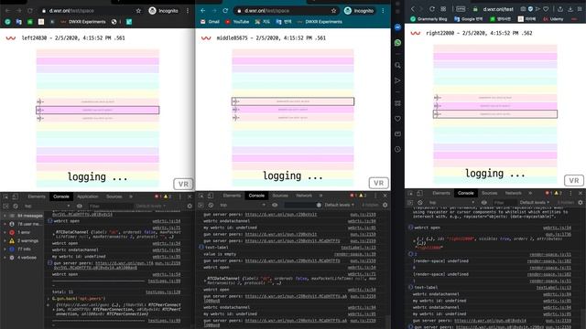This screenshot has width=586, height=329.
Task: Select the outlined pink row in left window
Action: click(98, 110)
